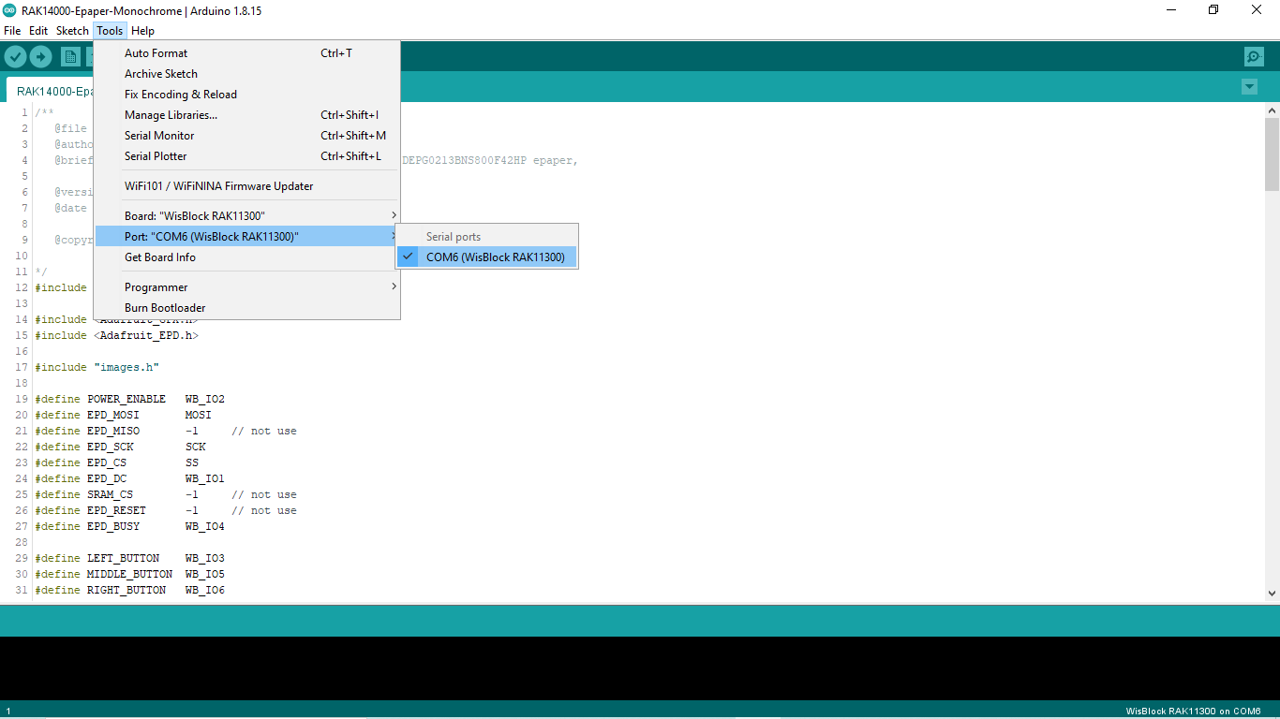
Task: Click the editor vertical scrollbar thumb
Action: coord(1272,154)
